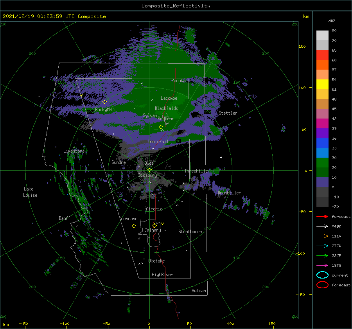Click the Airdrie city label
The image size is (352, 329).
154,209
